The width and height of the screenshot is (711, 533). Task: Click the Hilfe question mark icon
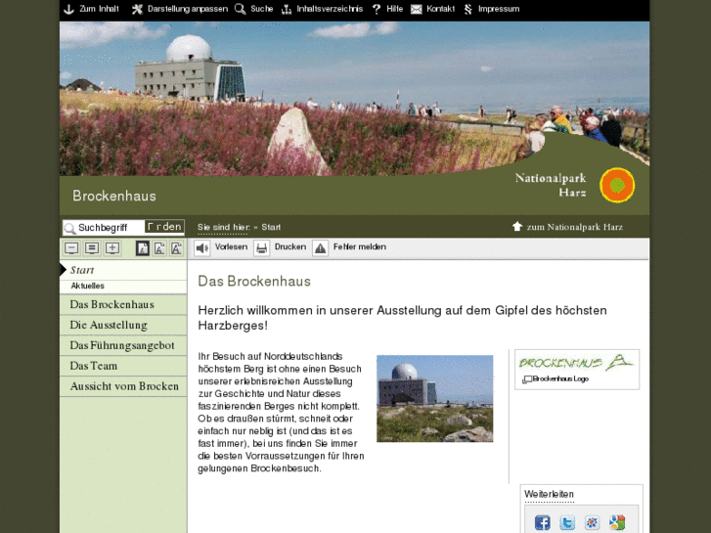(377, 9)
